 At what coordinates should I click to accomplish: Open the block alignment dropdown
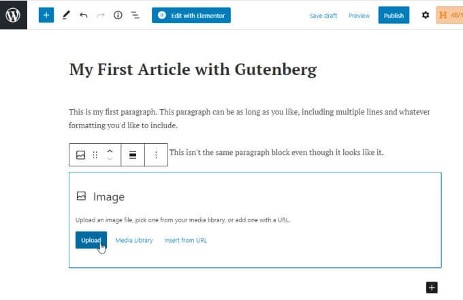coord(133,155)
